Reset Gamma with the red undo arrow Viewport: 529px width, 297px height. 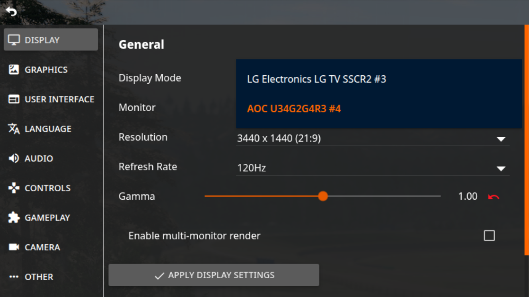tap(494, 197)
